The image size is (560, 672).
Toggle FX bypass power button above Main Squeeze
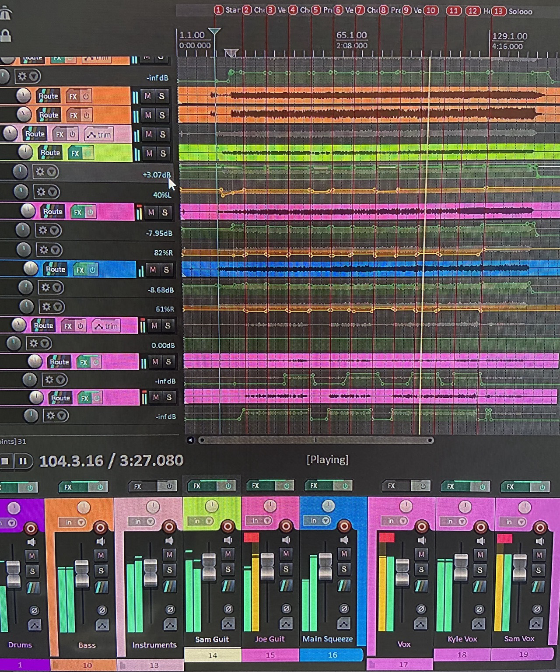(x=345, y=486)
